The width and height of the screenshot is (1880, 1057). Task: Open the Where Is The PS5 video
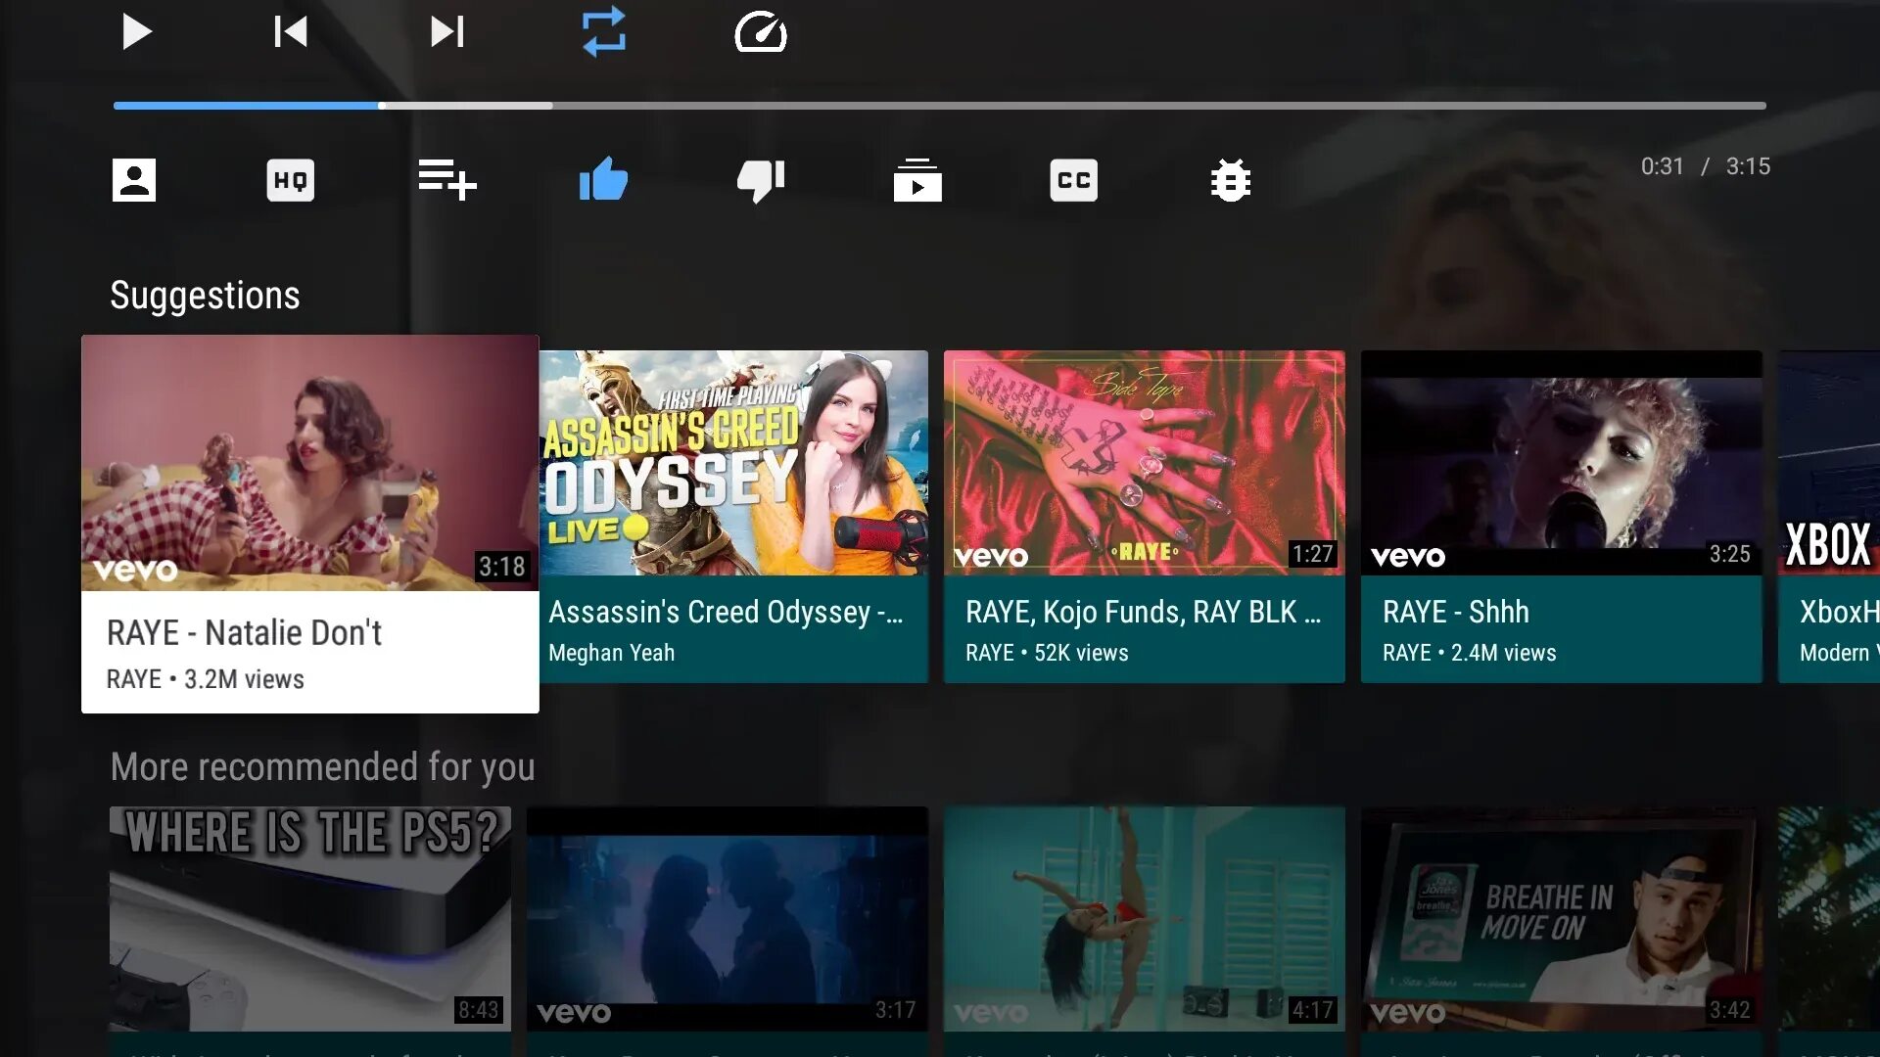[x=309, y=920]
